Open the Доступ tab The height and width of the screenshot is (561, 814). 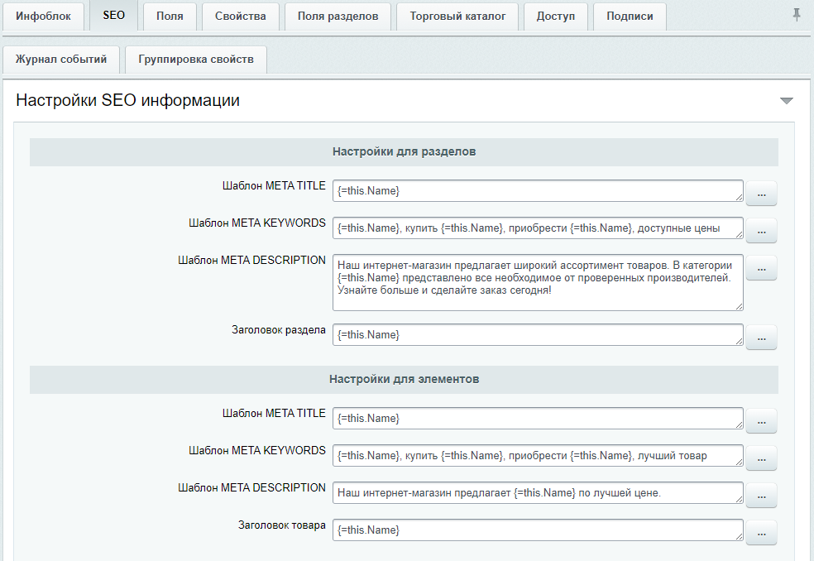pyautogui.click(x=556, y=16)
